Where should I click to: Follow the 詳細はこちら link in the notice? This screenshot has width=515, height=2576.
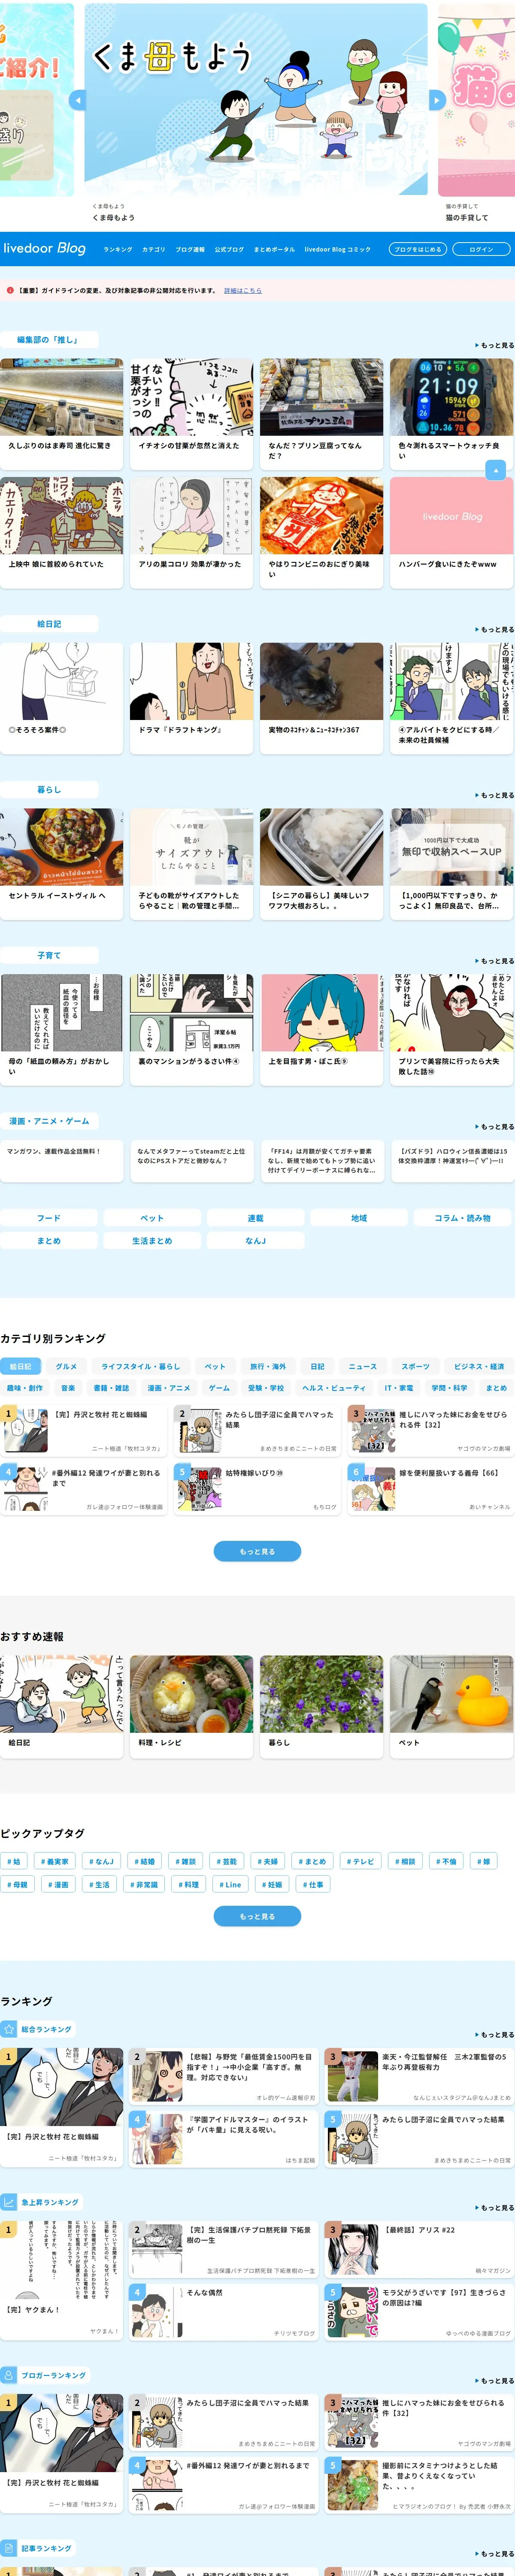coord(243,291)
